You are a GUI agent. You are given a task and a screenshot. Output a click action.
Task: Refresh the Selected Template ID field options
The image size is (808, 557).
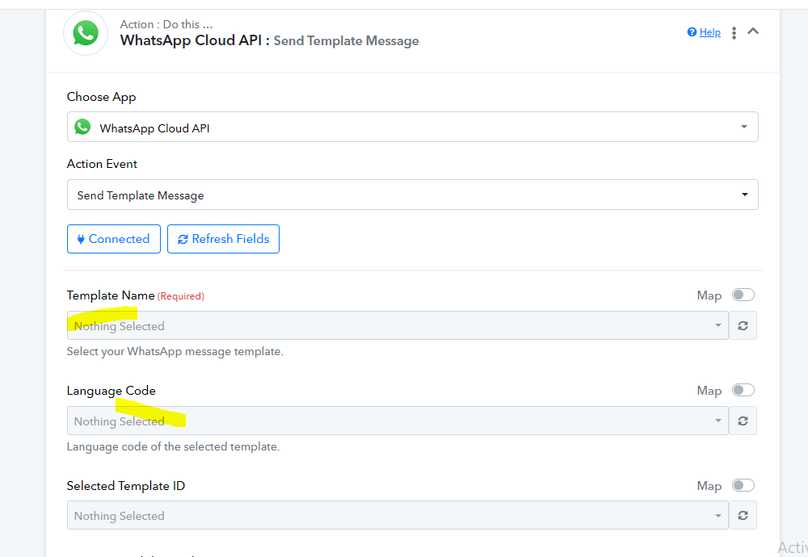click(743, 515)
